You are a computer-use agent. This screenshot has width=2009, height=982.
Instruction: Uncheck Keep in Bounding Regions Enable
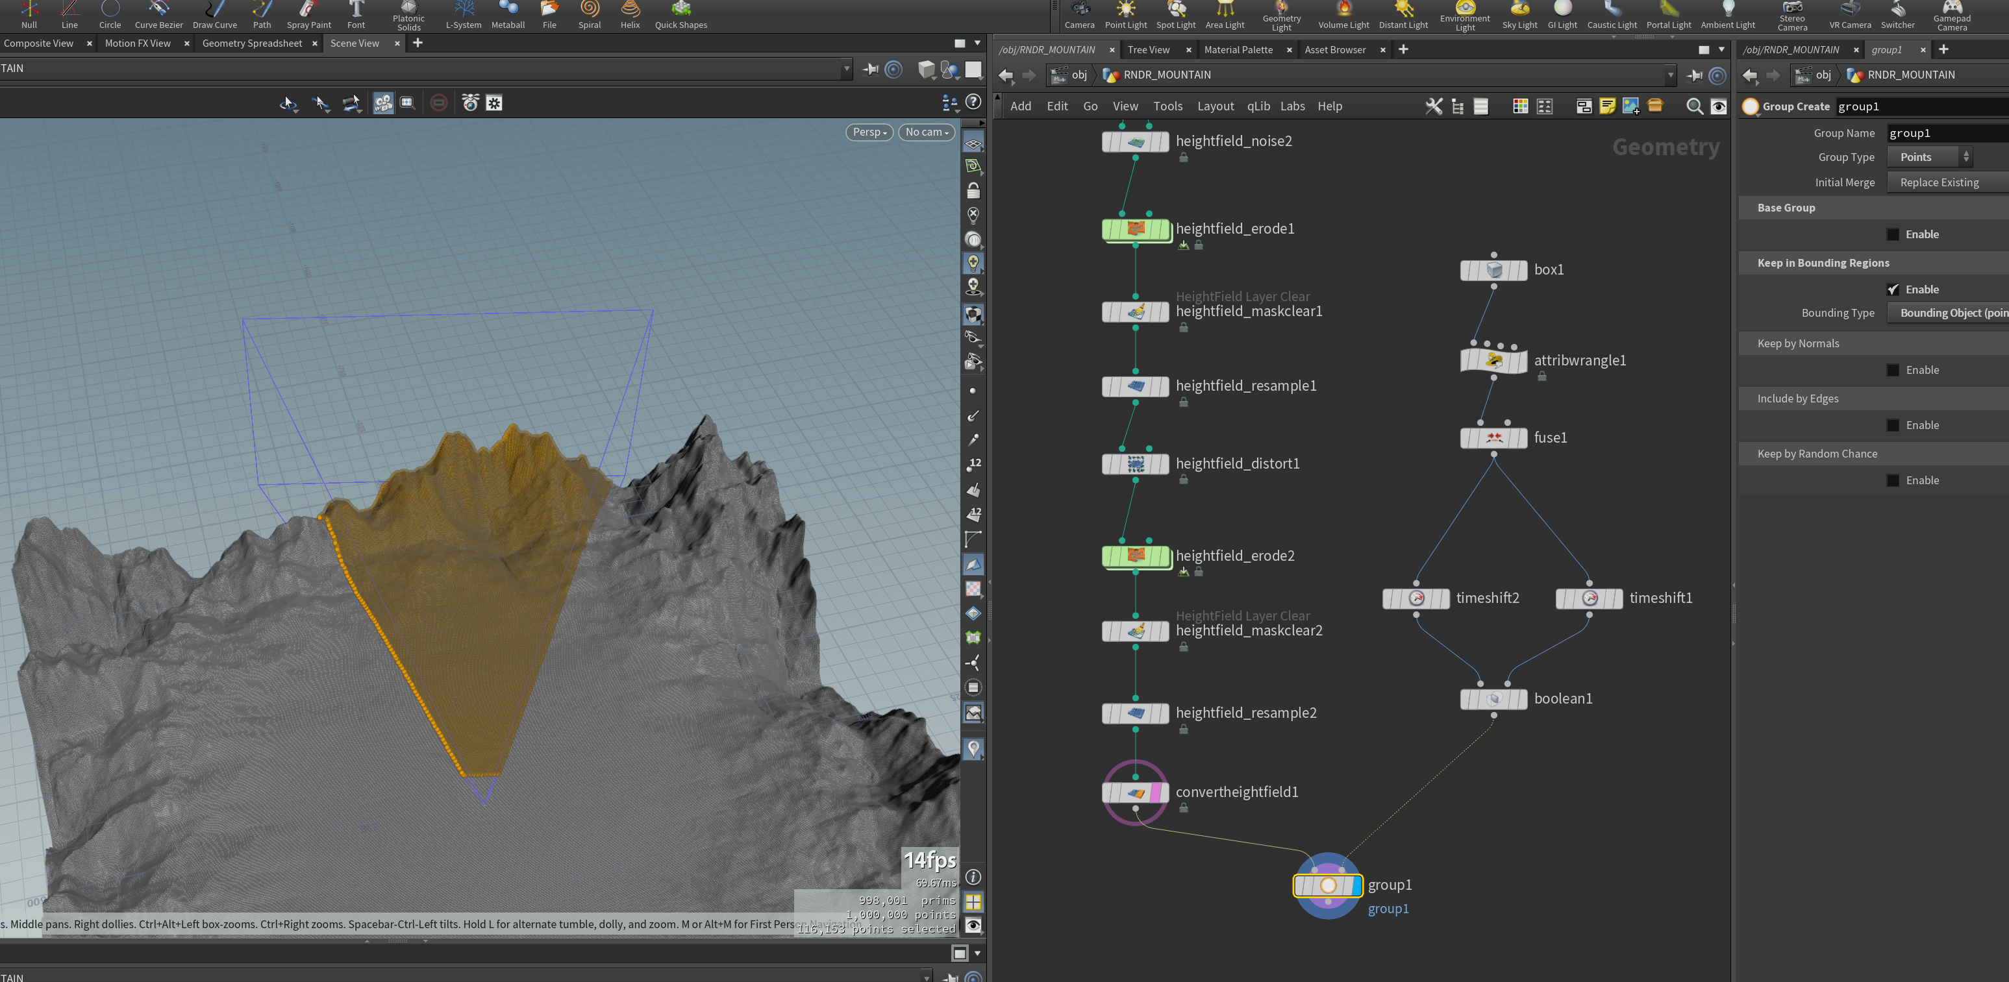coord(1893,289)
